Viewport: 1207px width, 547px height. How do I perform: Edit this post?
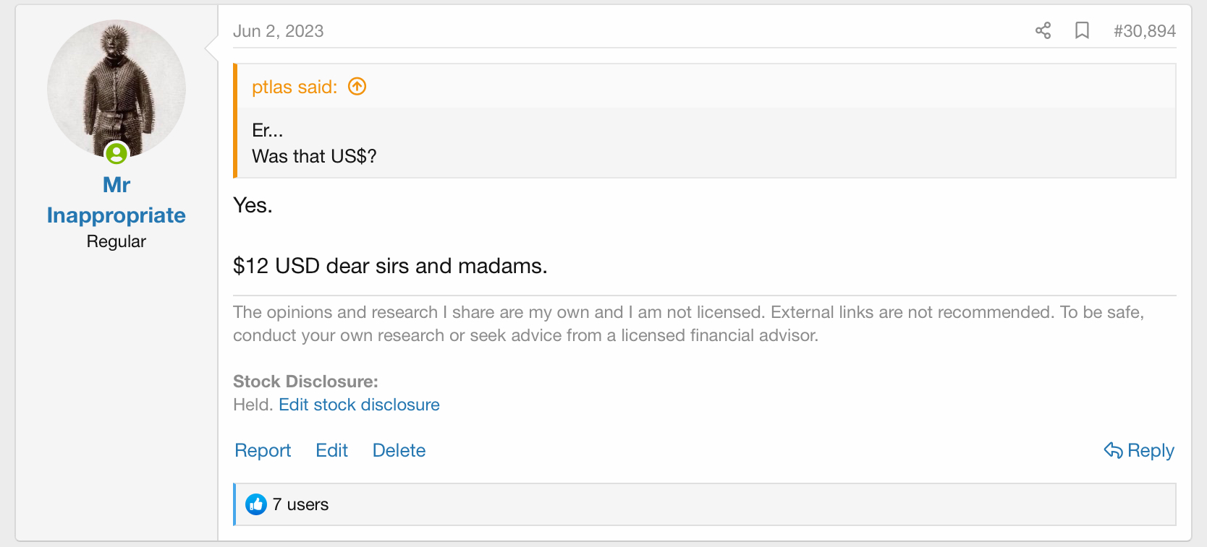click(331, 450)
